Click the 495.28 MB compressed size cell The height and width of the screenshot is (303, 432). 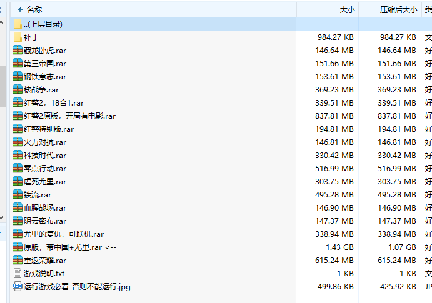[x=397, y=194]
